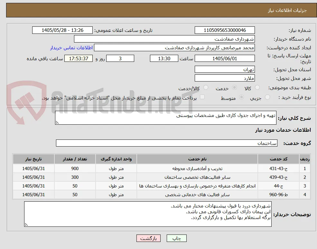Screen dimensions: 317x249
Task: Click the quantity 50 in row 3
Action: tap(75, 186)
